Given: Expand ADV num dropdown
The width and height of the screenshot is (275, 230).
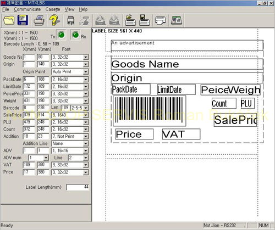Looking at the screenshot, I should click(x=46, y=158).
